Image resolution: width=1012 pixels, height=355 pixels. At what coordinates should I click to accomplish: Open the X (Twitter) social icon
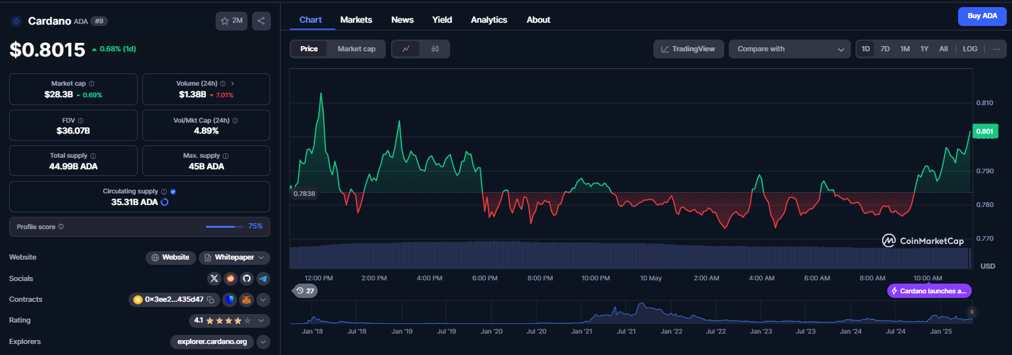pos(214,278)
